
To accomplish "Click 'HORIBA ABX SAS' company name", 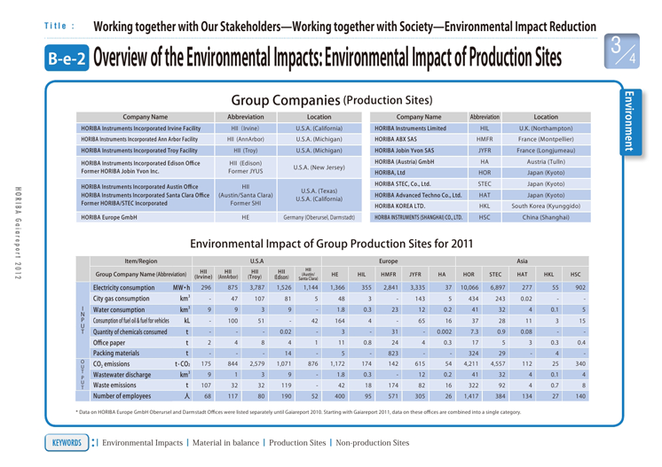I will [396, 139].
